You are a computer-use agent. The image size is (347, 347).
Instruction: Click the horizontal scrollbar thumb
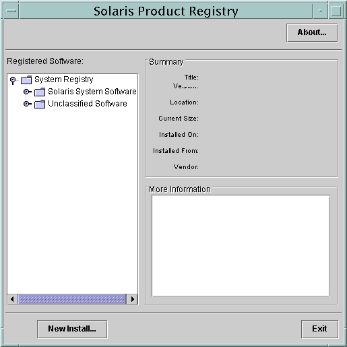coord(72,299)
